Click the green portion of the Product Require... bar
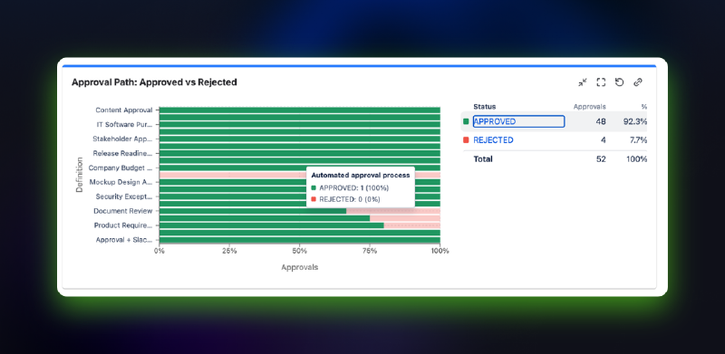725x354 pixels. pos(271,225)
